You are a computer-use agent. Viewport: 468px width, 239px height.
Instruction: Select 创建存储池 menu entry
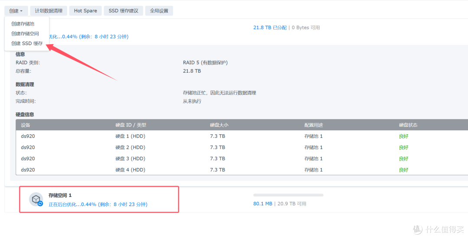pyautogui.click(x=23, y=24)
